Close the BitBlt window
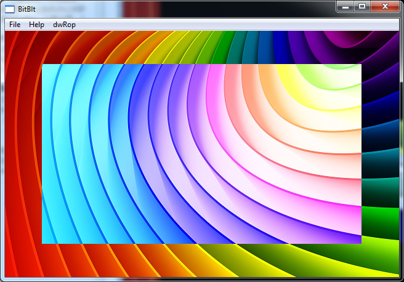This screenshot has width=404, height=282. (385, 6)
